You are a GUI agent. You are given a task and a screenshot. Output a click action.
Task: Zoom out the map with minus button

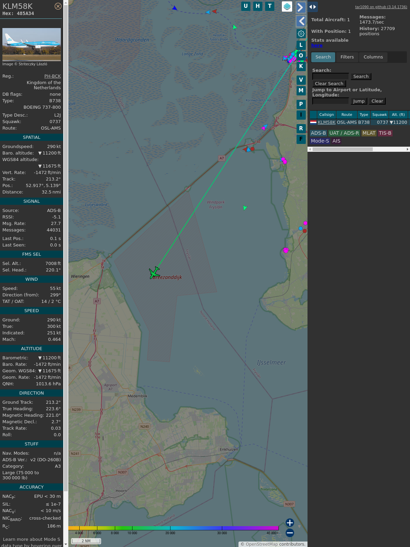click(x=290, y=533)
